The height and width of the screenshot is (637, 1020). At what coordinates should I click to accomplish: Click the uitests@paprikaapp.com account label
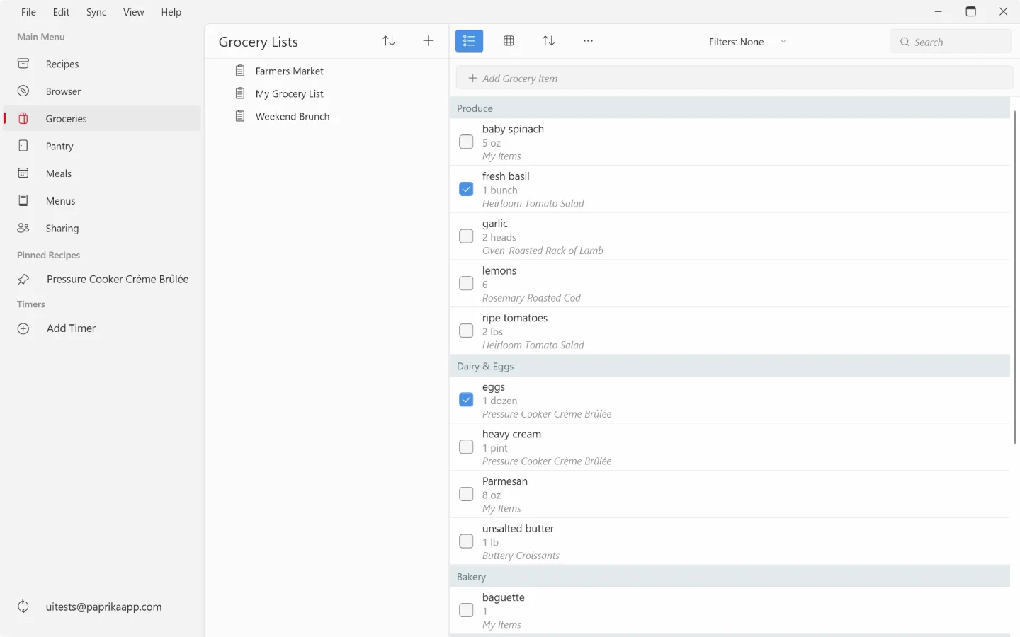click(104, 607)
